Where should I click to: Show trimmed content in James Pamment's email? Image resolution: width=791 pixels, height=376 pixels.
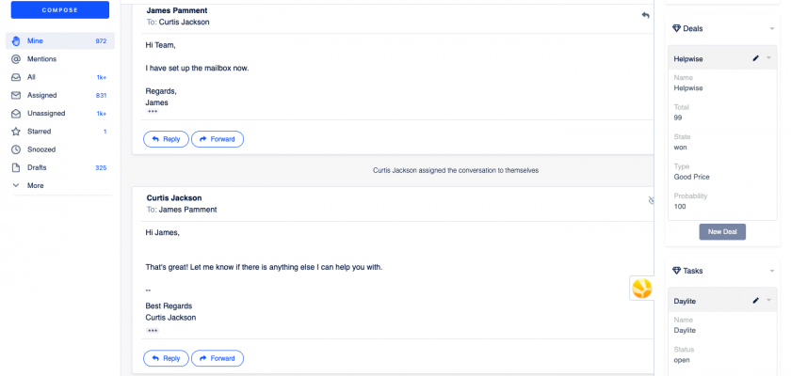click(153, 112)
